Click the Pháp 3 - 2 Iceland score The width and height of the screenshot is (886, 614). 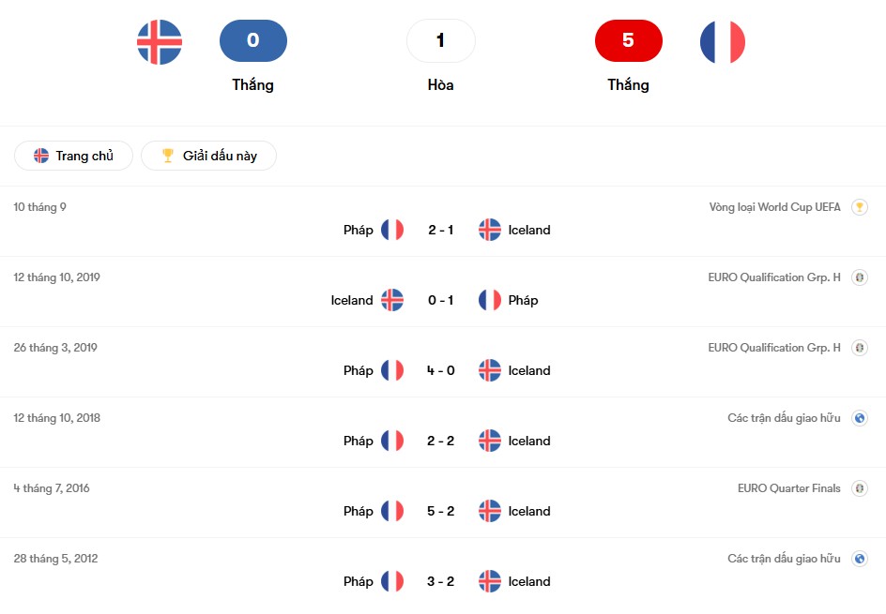click(x=441, y=581)
